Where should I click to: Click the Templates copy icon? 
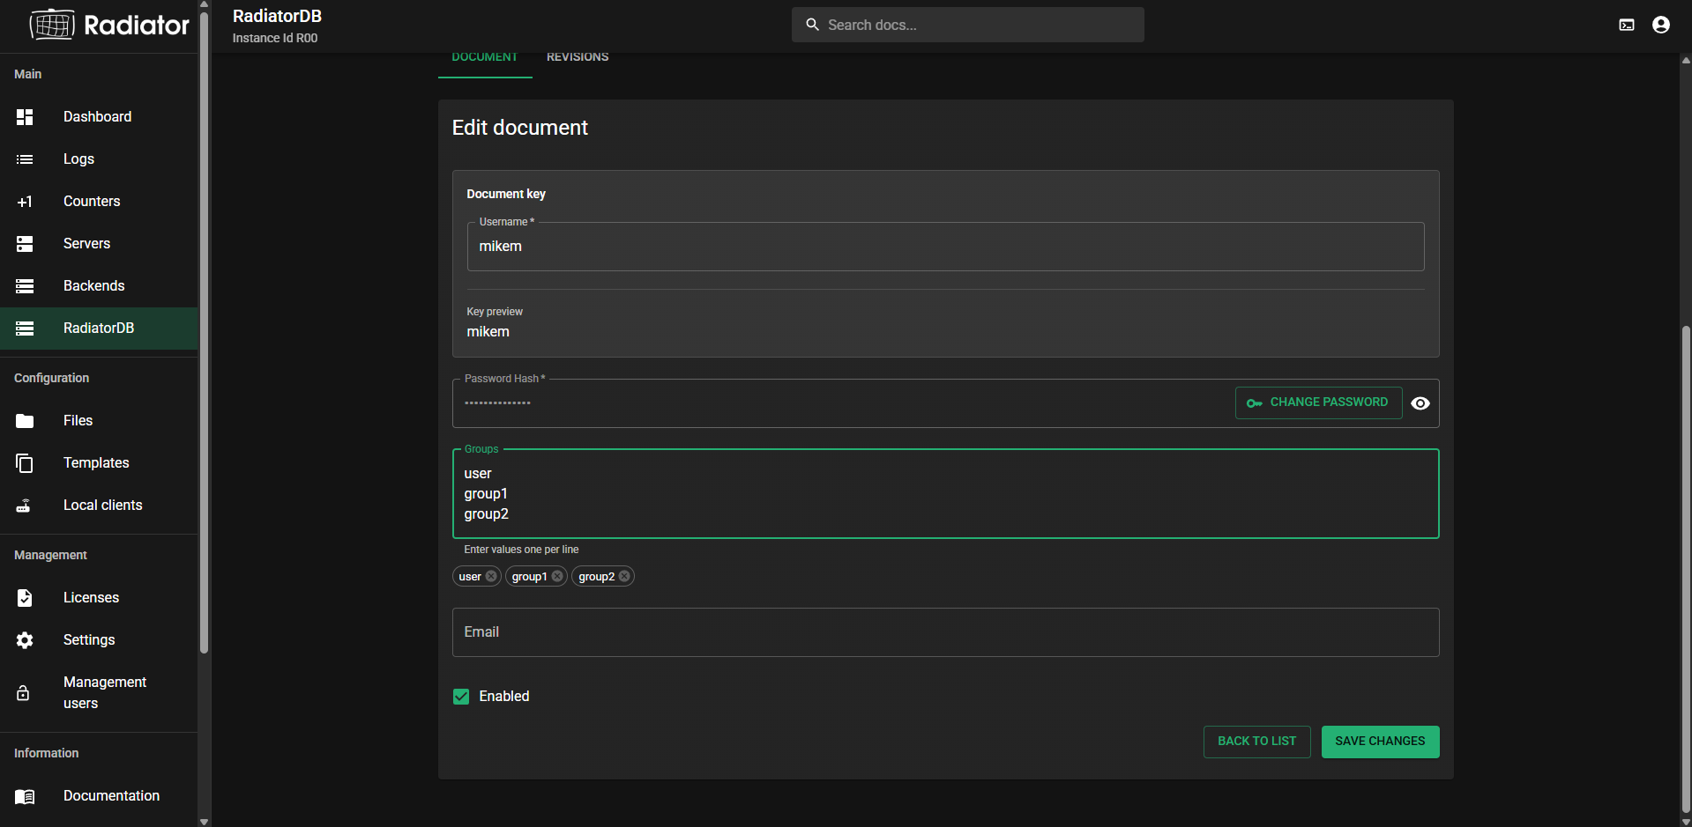25,462
